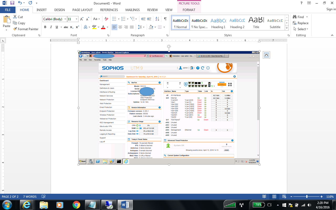Select Center paragraph alignment
Screen dimensions: 336x210
120,27
